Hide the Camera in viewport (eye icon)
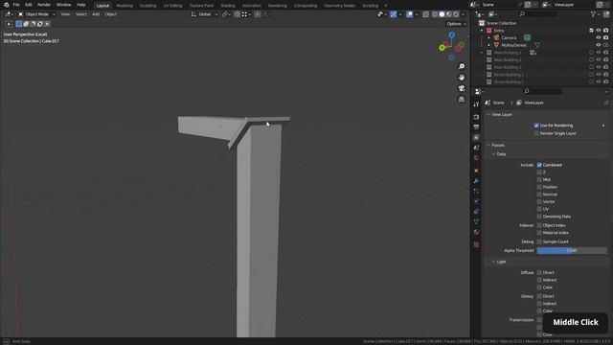 point(598,38)
